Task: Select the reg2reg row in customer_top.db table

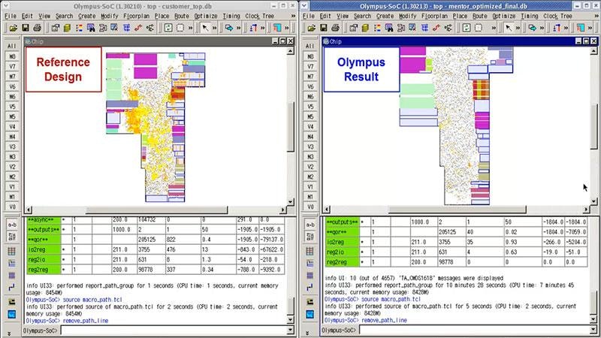Action: click(x=156, y=270)
